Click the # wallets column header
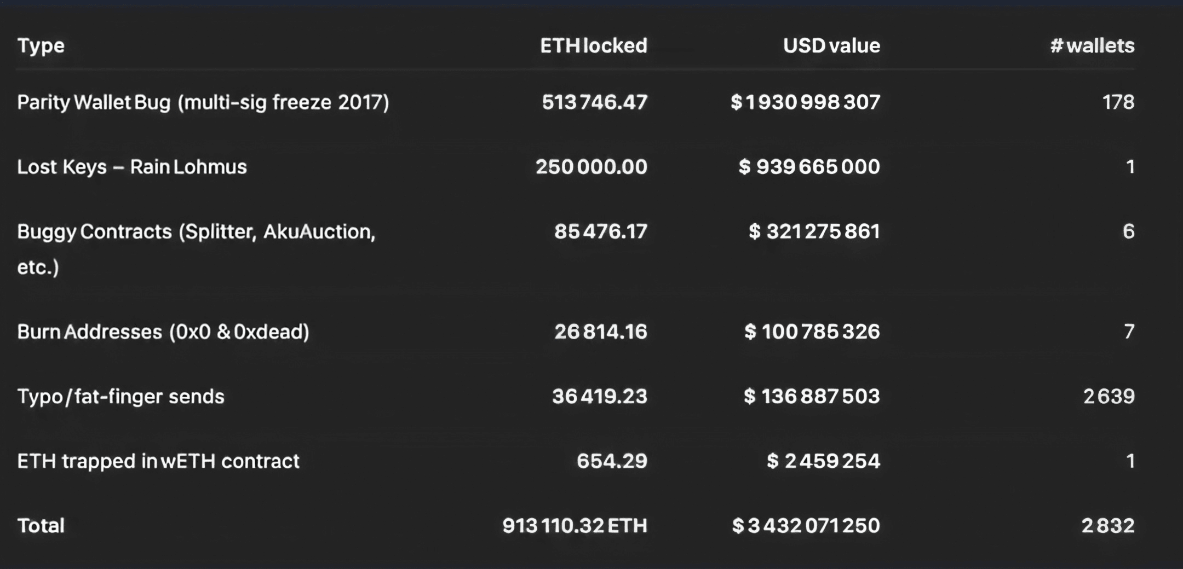Screen dimensions: 1183x569 point(1092,45)
